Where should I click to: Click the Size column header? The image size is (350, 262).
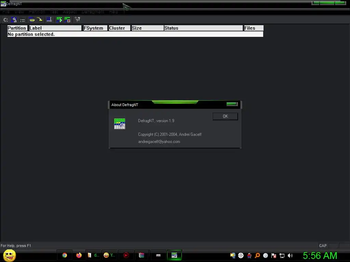pos(148,28)
